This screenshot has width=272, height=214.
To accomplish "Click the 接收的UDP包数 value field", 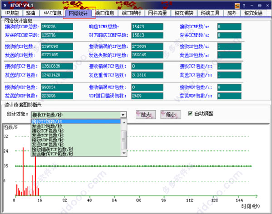I will click(x=57, y=88).
